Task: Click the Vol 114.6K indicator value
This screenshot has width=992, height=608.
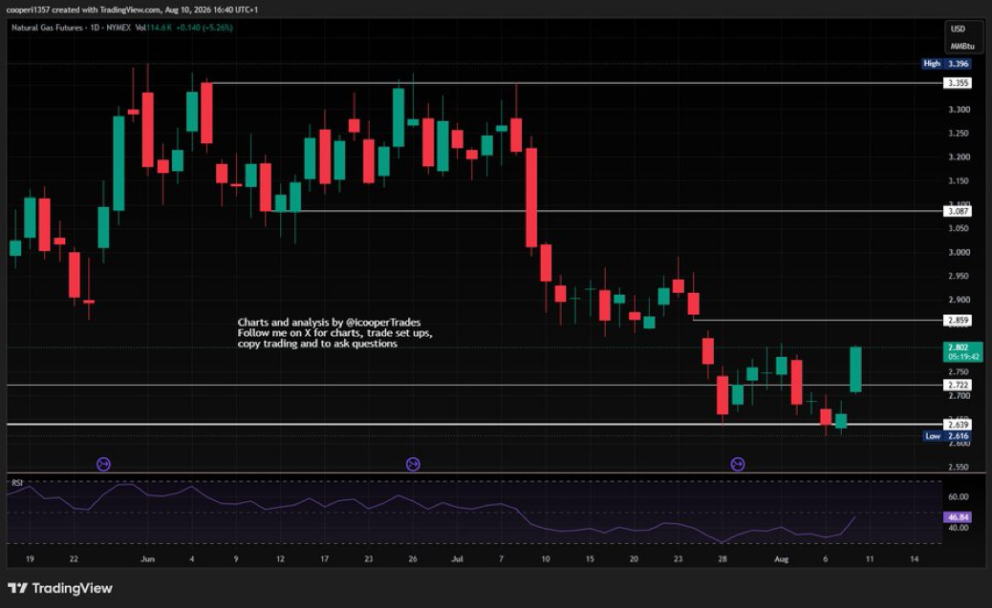Action: 154,28
